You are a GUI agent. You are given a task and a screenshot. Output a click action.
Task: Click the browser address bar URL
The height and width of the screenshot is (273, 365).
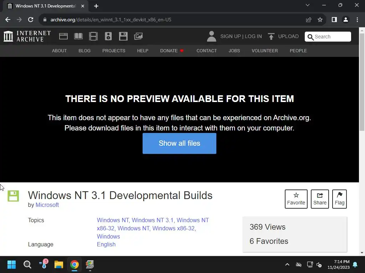111,20
